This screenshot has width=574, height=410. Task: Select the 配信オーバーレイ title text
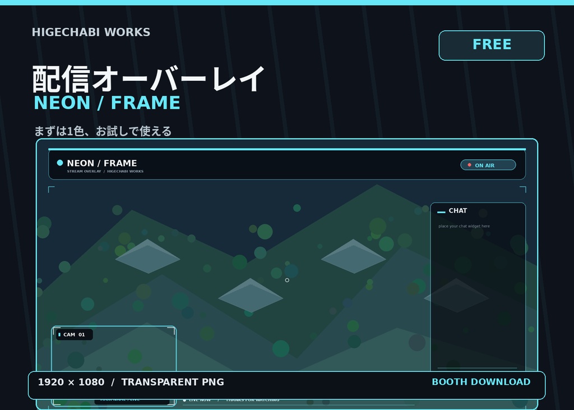click(x=148, y=79)
